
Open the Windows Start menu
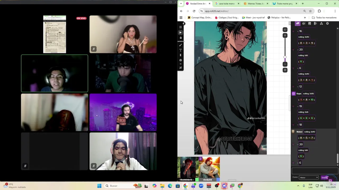pos(99,186)
